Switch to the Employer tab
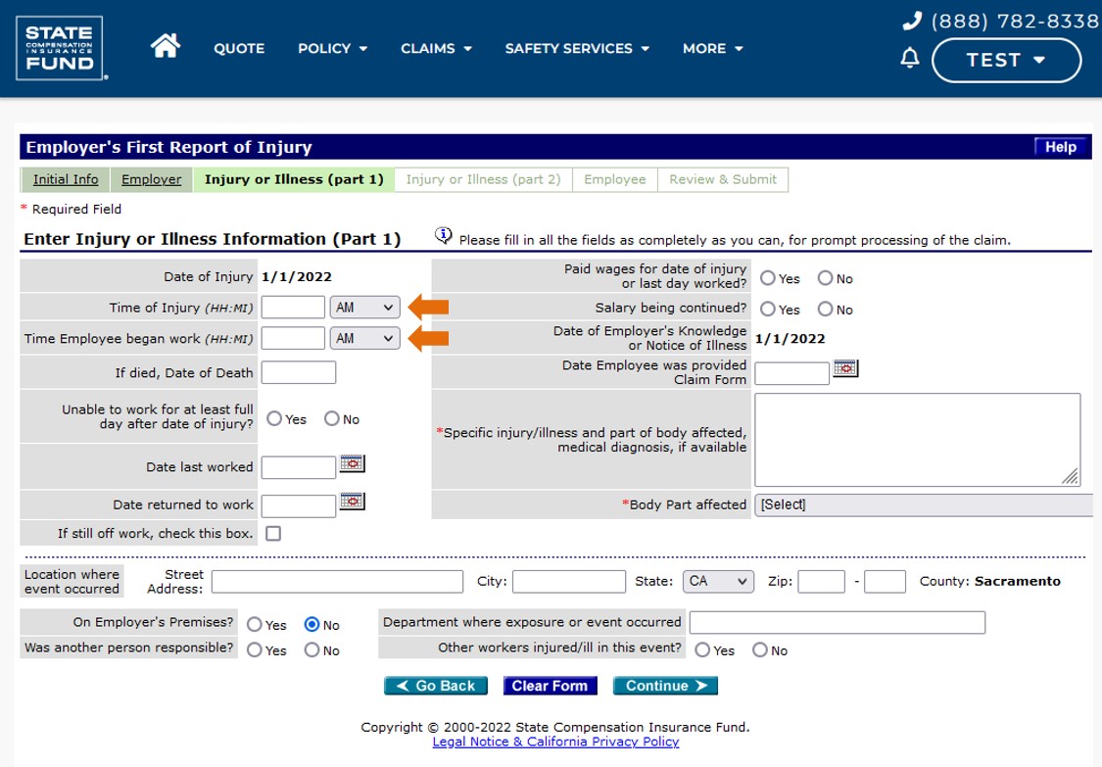 tap(151, 179)
